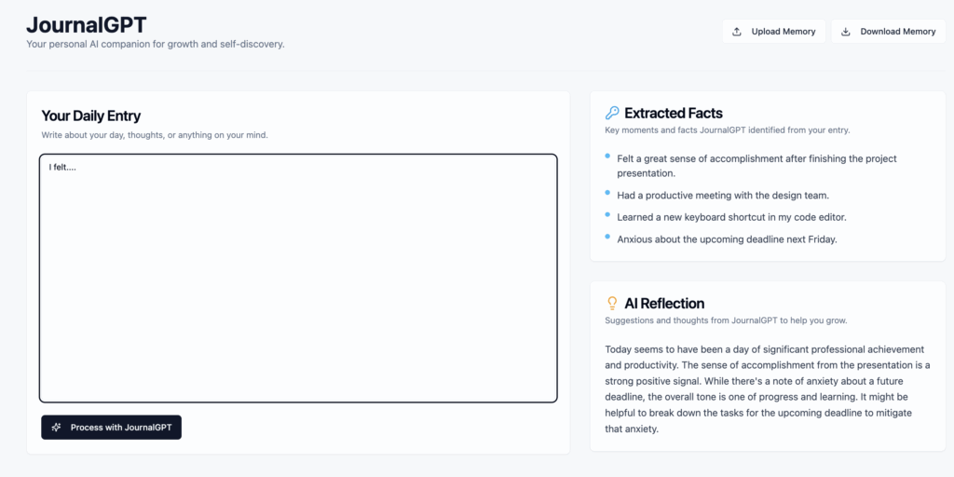Process the entry with JournalGPT

112,427
